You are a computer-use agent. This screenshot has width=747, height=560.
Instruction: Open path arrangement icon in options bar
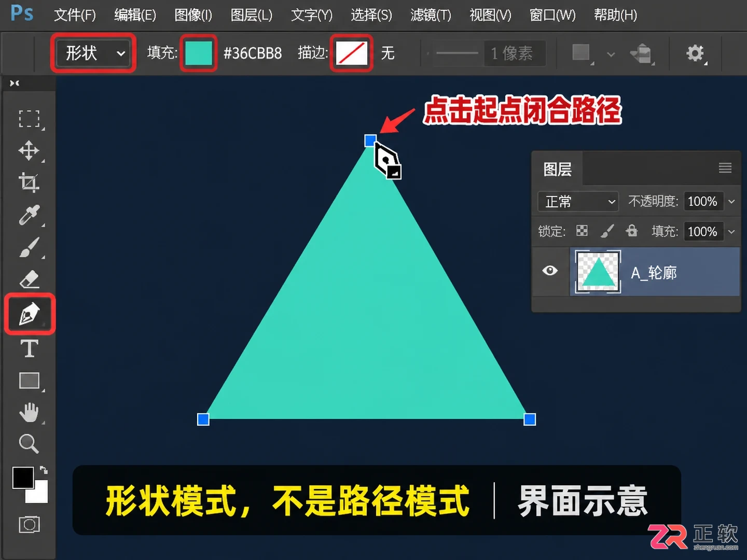tap(641, 53)
